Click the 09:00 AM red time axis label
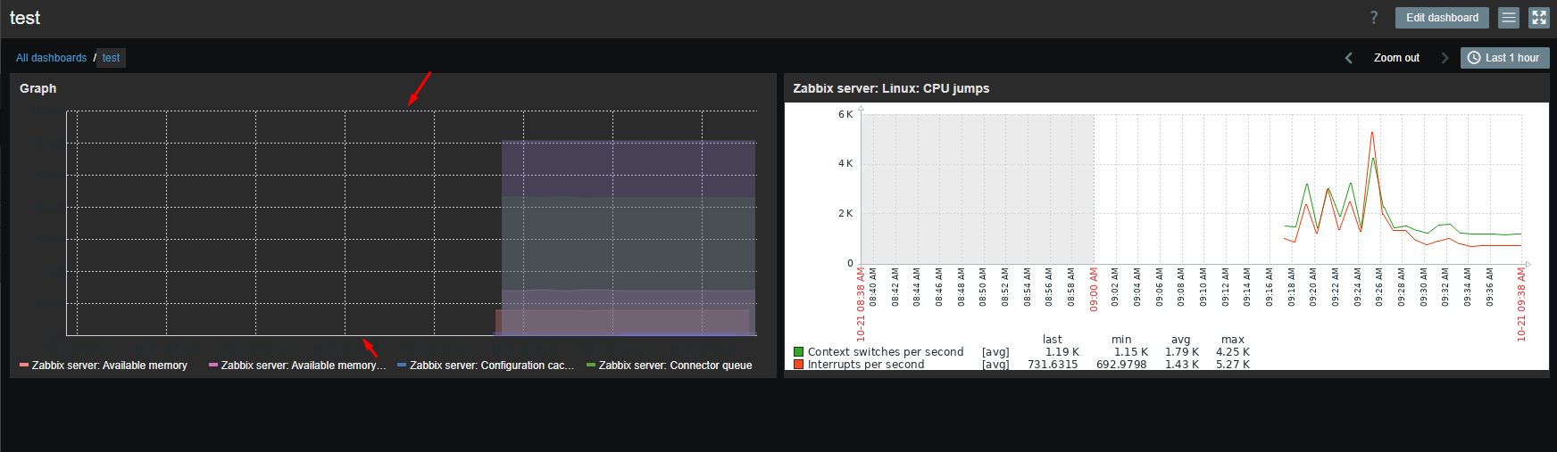The height and width of the screenshot is (452, 1557). click(x=1094, y=290)
